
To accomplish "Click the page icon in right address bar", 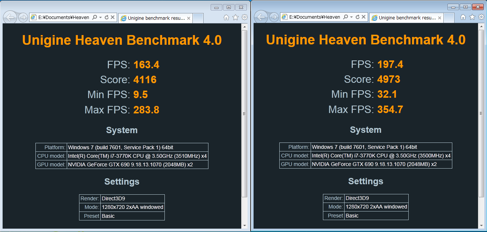I will [x=285, y=17].
